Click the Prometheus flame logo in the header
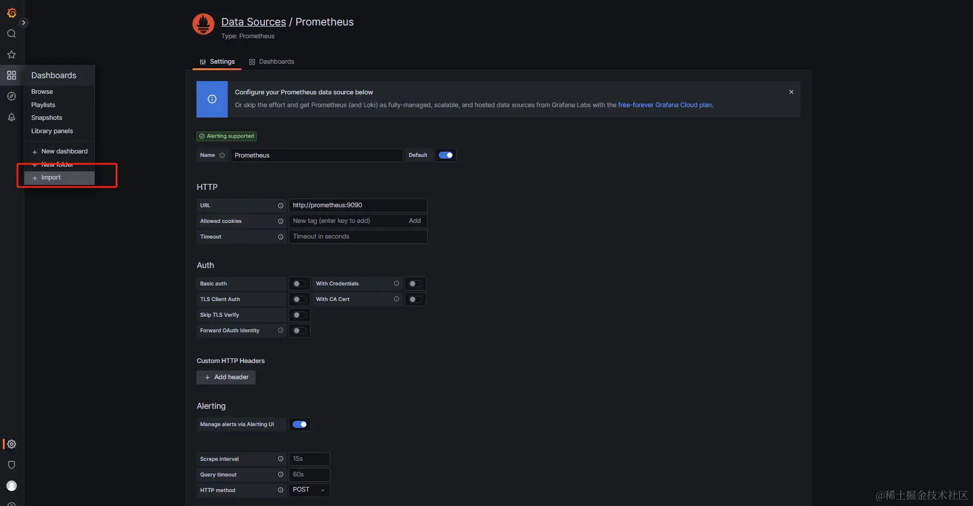 click(203, 24)
